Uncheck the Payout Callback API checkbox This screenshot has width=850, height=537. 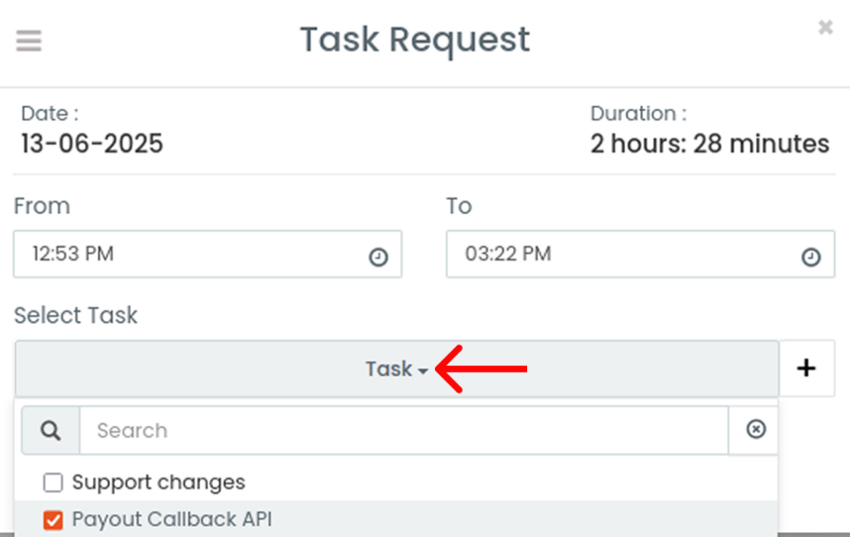click(53, 520)
